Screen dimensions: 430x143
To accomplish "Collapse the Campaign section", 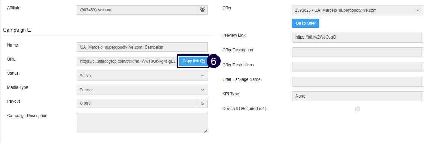I will coord(29,30).
